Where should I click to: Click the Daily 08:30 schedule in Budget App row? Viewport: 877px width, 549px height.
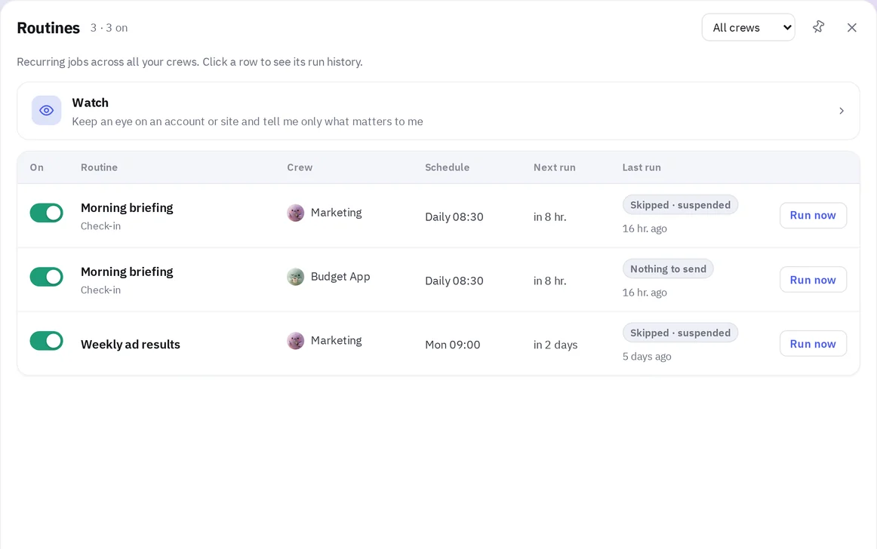(x=454, y=281)
